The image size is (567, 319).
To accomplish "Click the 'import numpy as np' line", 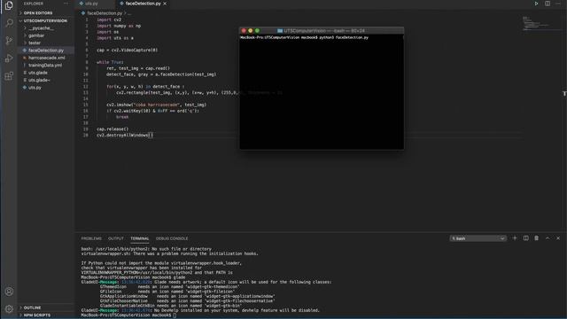I will pos(119,26).
